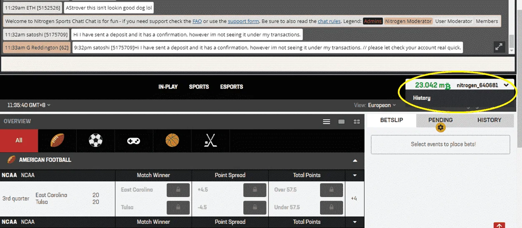522x228 pixels.
Task: Open the account dropdown next to nitrogen_640681
Action: pyautogui.click(x=506, y=85)
